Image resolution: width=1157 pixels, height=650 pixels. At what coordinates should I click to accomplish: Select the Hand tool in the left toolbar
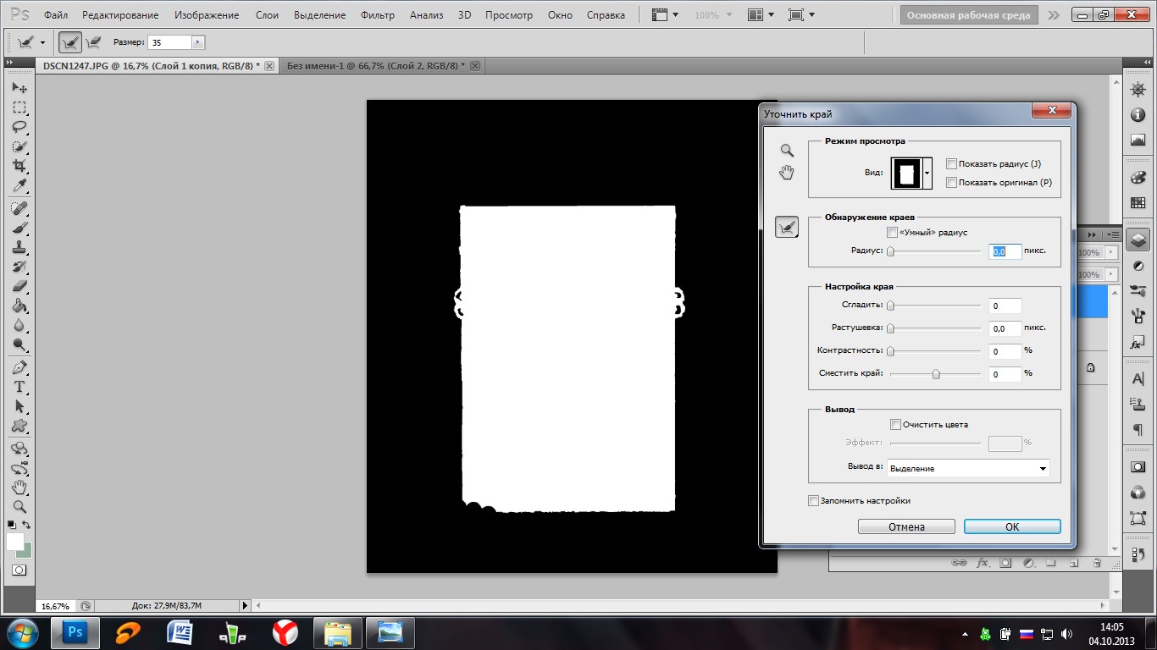click(19, 487)
